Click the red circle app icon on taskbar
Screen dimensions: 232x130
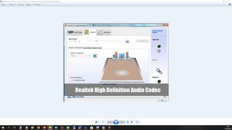62,127
